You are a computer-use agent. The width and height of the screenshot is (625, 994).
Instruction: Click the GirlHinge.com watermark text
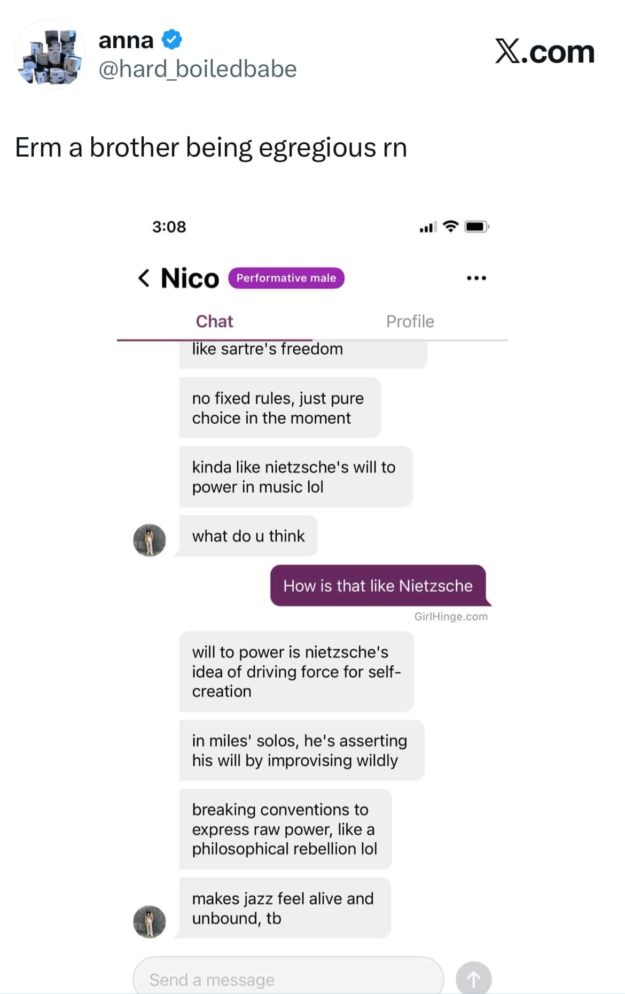451,616
